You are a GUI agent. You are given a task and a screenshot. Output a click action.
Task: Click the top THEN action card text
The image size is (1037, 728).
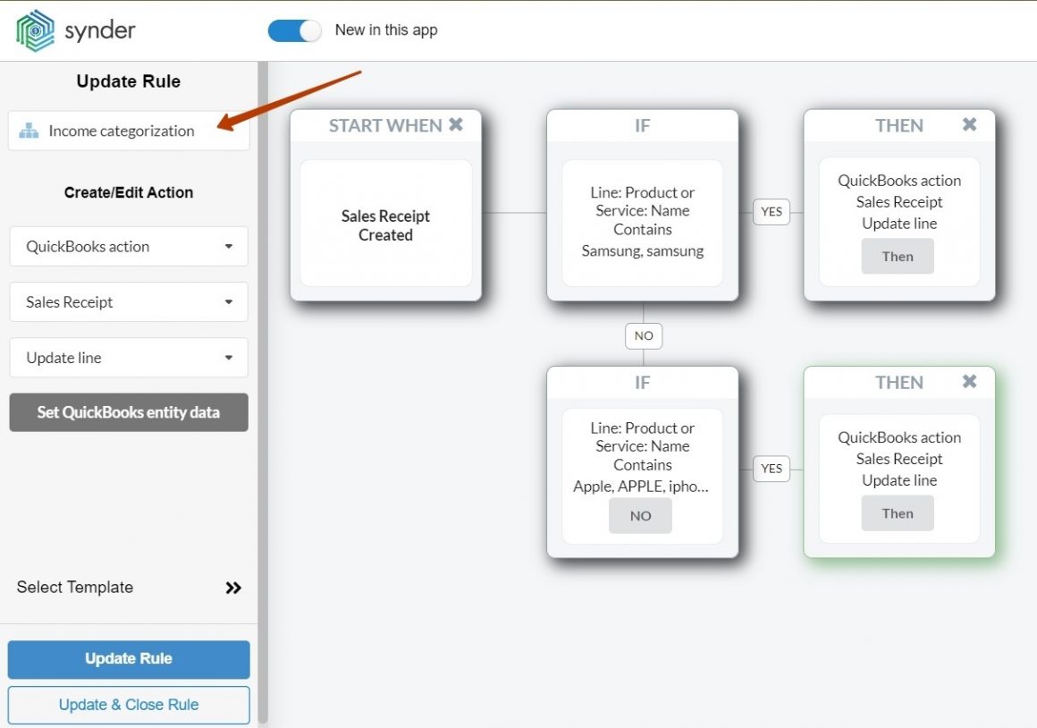pyautogui.click(x=899, y=202)
